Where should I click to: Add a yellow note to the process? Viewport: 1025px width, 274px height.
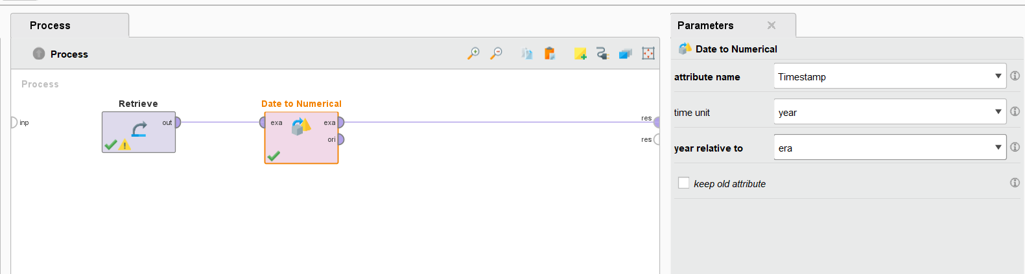coord(580,54)
